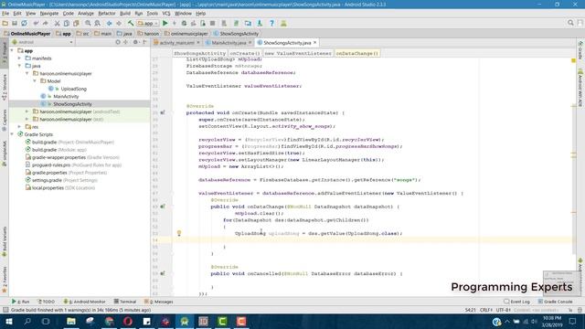Close the ShowSongsActivity.java tab
Viewport: 585px width, 329px height.
[314, 43]
